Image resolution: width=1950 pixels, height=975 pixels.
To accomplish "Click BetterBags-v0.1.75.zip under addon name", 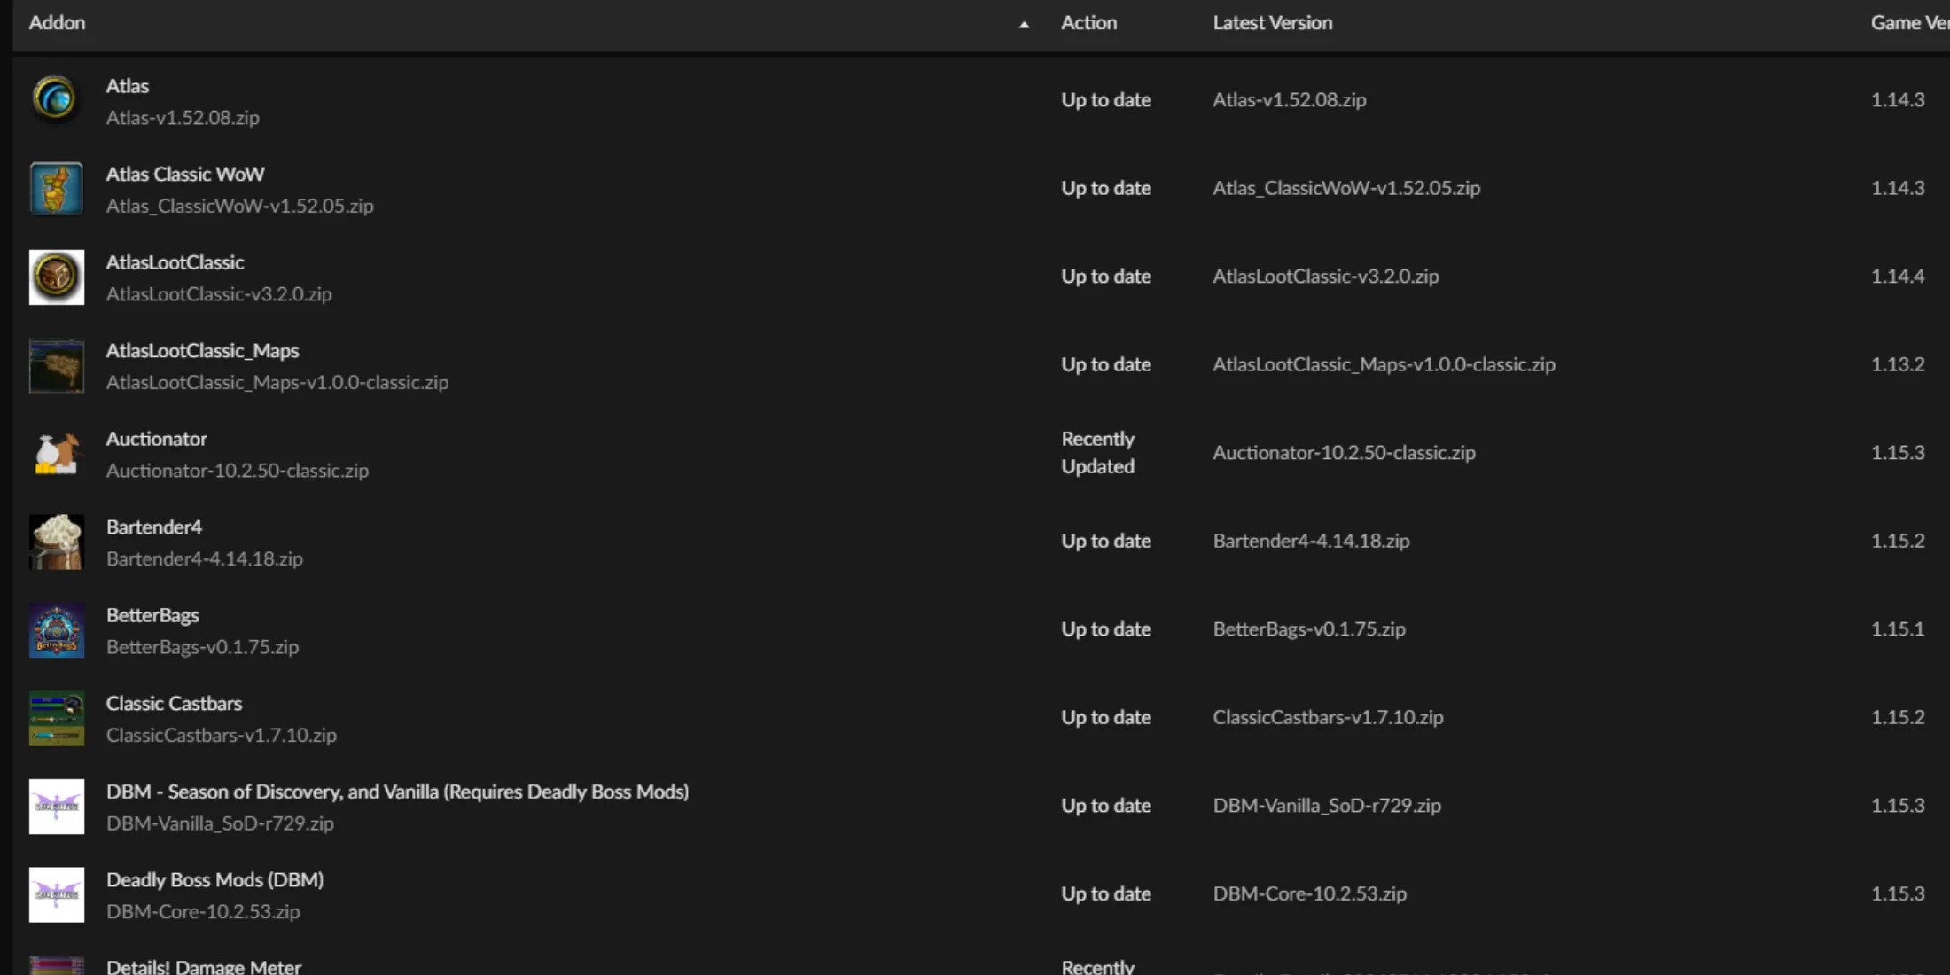I will [202, 647].
